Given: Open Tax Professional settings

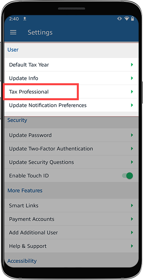Looking at the screenshot, I should pos(71,92).
